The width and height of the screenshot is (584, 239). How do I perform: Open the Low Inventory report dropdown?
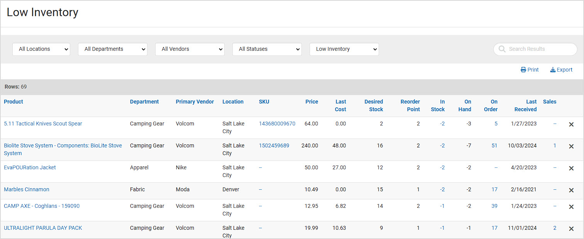(344, 49)
